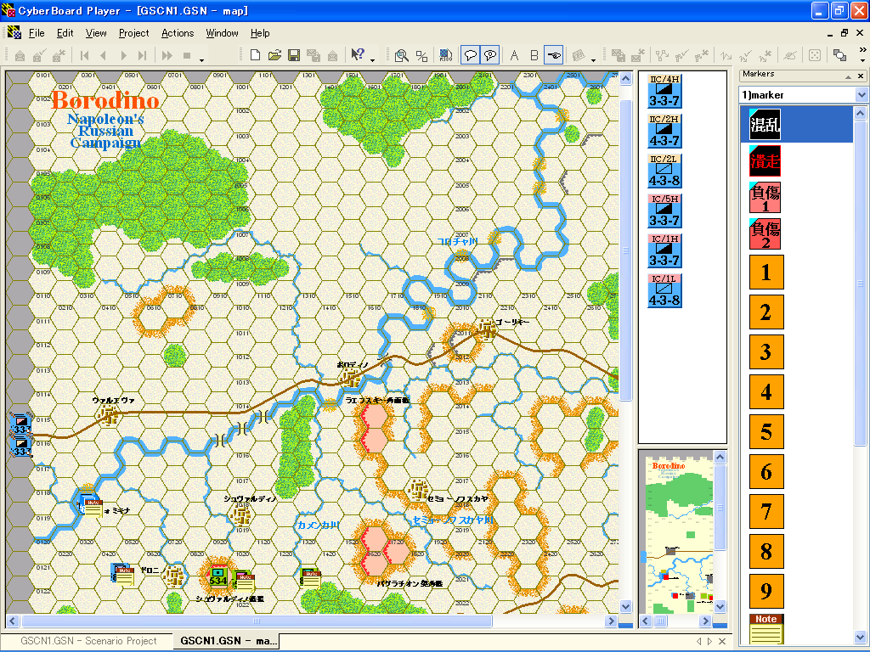This screenshot has width=870, height=652.
Task: Click the map's horizontal scrollbar right arrow
Action: tap(611, 621)
